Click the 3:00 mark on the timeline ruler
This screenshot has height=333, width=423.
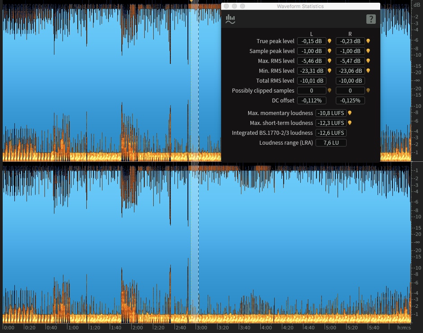pos(201,328)
